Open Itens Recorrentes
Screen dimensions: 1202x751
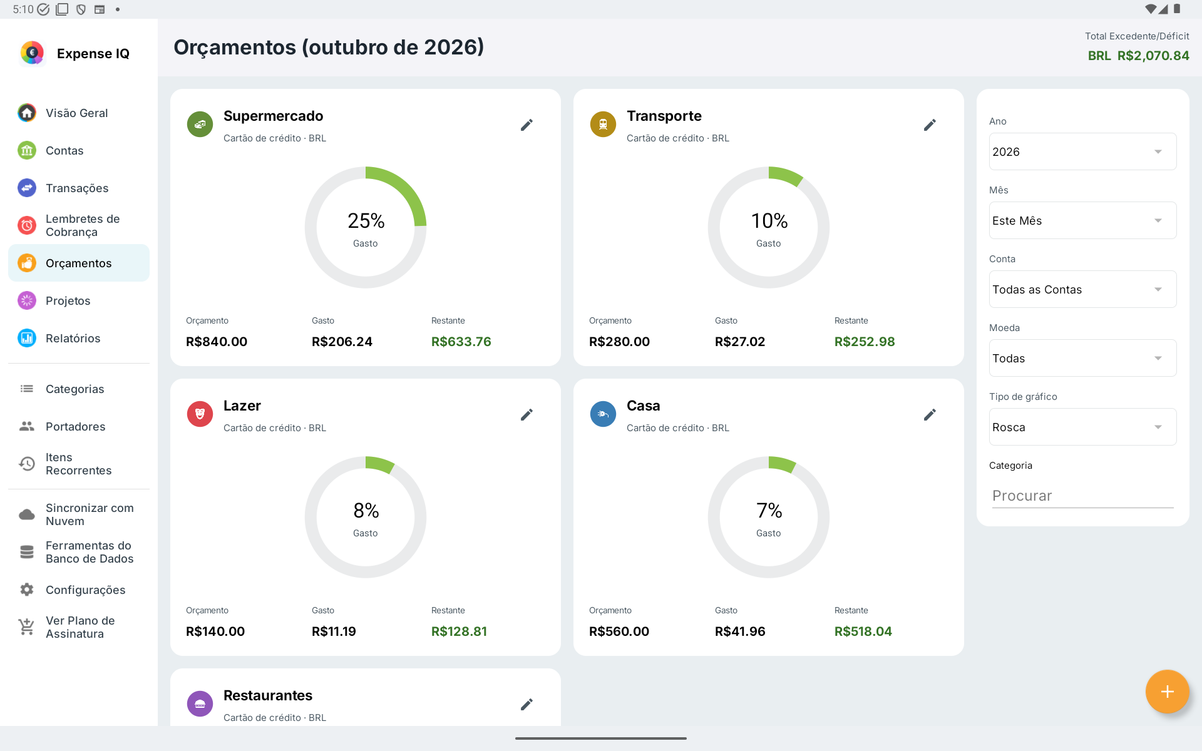point(79,464)
